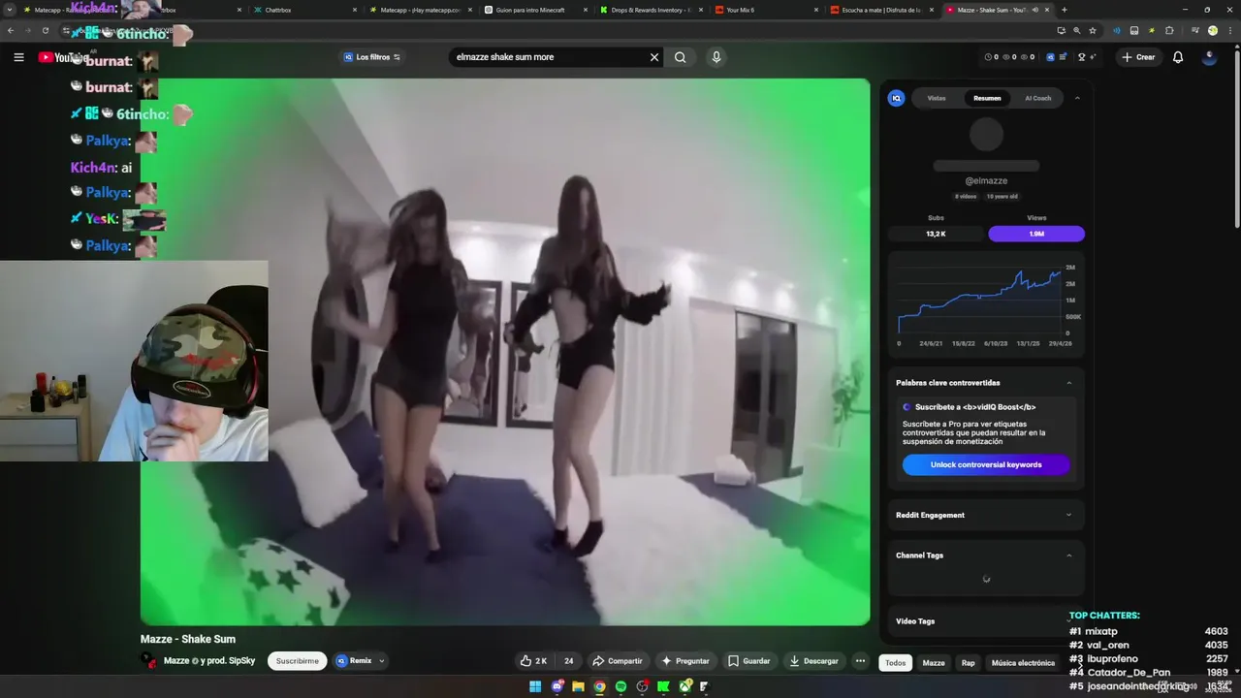Bookmark this page with star icon
Viewport: 1241px width, 698px height.
(x=1093, y=30)
